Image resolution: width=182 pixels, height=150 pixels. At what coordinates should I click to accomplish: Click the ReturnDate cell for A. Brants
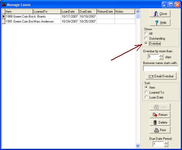point(106,17)
